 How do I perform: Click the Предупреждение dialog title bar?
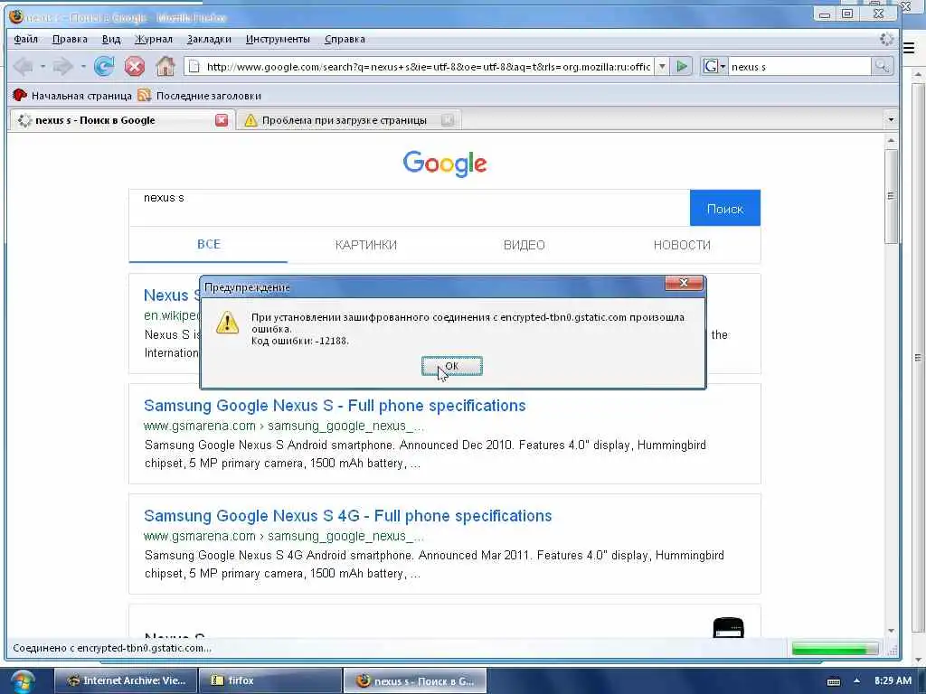point(433,286)
